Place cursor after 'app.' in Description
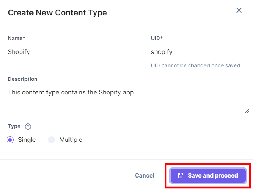This screenshot has height=190, width=253. point(136,92)
